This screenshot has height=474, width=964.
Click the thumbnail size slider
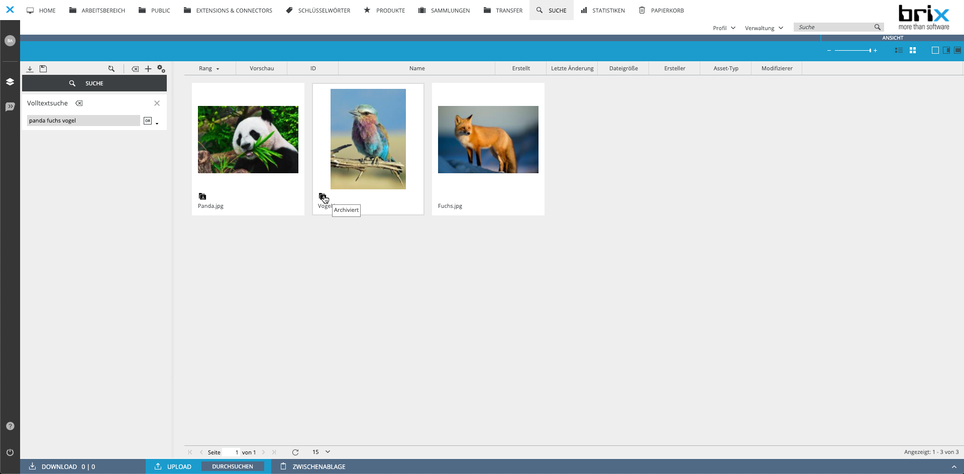point(853,50)
